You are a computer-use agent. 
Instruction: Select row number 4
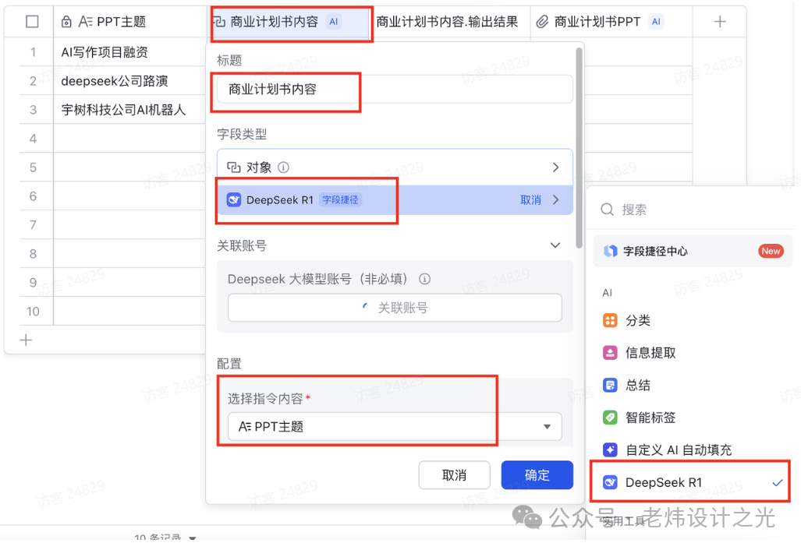tap(34, 138)
